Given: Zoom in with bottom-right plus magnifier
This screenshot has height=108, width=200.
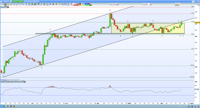Looking at the screenshot, I should point(198,106).
